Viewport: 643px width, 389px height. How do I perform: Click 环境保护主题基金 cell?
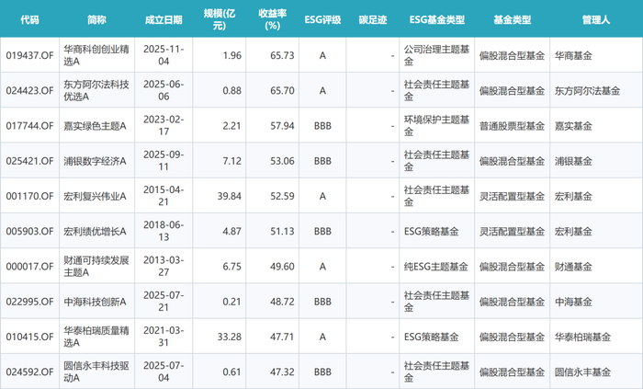tap(436, 126)
